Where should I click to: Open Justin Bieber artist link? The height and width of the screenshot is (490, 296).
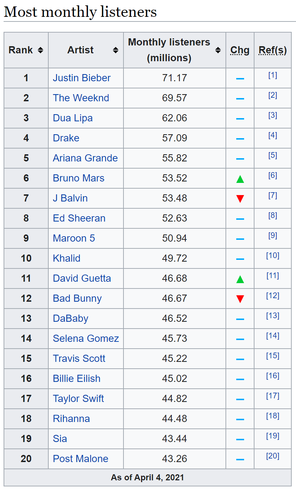click(82, 78)
